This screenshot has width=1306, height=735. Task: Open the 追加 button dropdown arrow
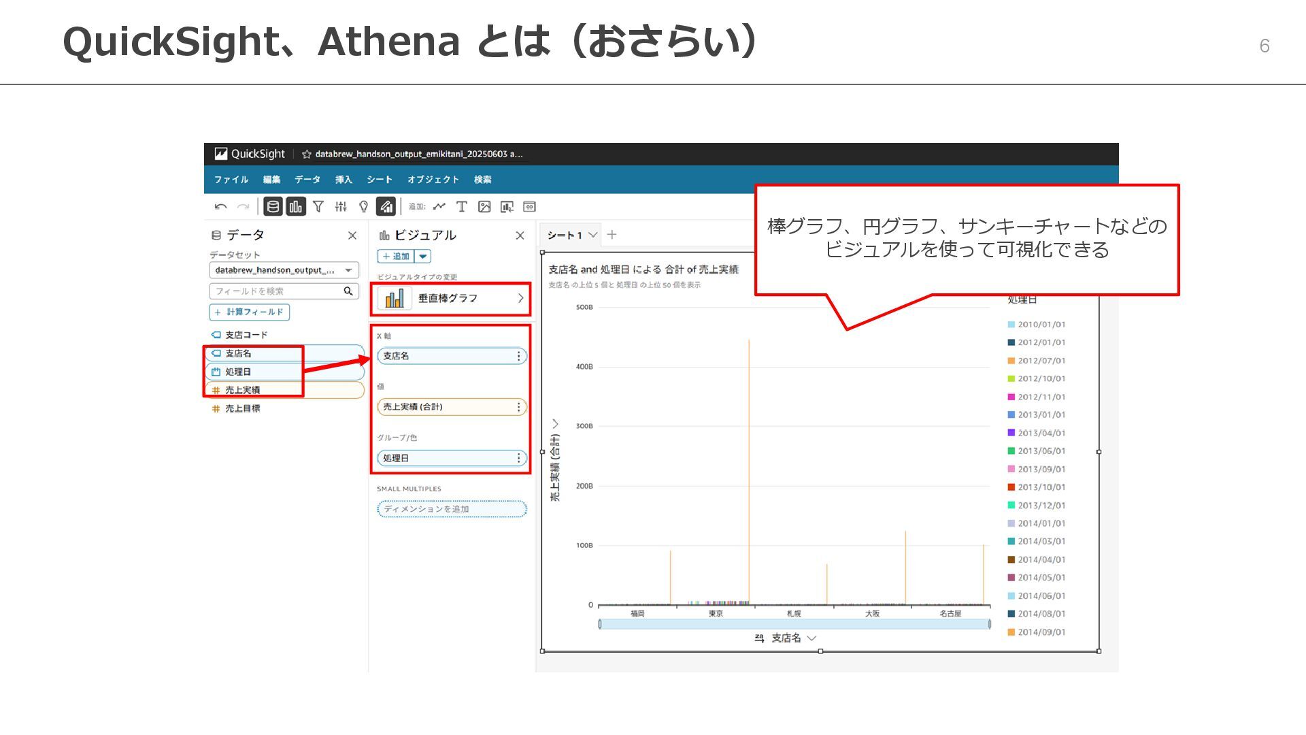pos(423,257)
